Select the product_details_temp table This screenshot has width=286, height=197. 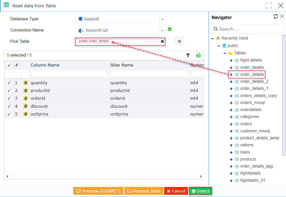point(259,138)
